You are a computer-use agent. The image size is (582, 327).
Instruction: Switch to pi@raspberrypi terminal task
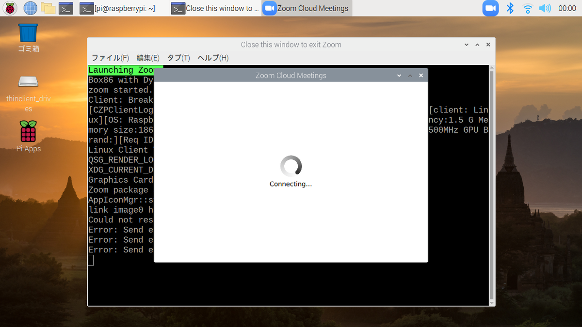pyautogui.click(x=118, y=8)
